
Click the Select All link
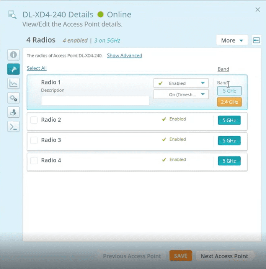(37, 68)
